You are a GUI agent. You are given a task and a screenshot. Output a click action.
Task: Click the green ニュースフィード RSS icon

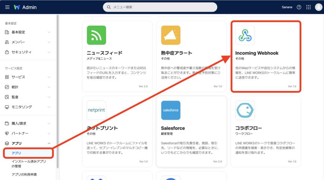click(x=97, y=35)
